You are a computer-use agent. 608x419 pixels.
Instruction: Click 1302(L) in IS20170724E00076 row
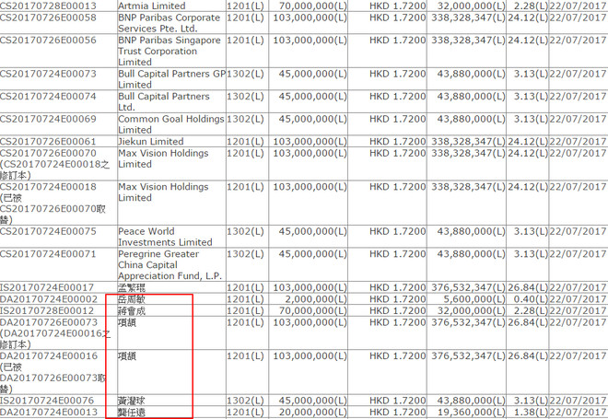point(245,401)
